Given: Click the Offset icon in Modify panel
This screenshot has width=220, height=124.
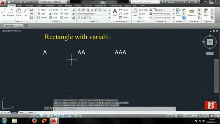Looking at the screenshot, I should [x=74, y=18].
